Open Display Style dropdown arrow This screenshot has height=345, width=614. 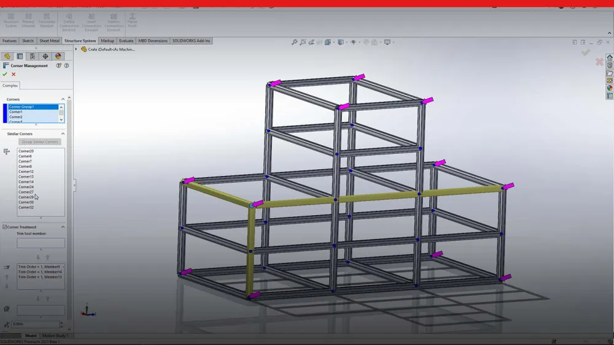coord(346,42)
